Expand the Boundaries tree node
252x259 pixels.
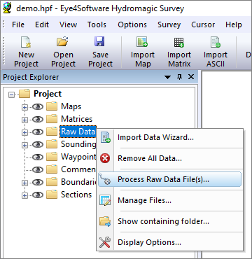point(24,183)
